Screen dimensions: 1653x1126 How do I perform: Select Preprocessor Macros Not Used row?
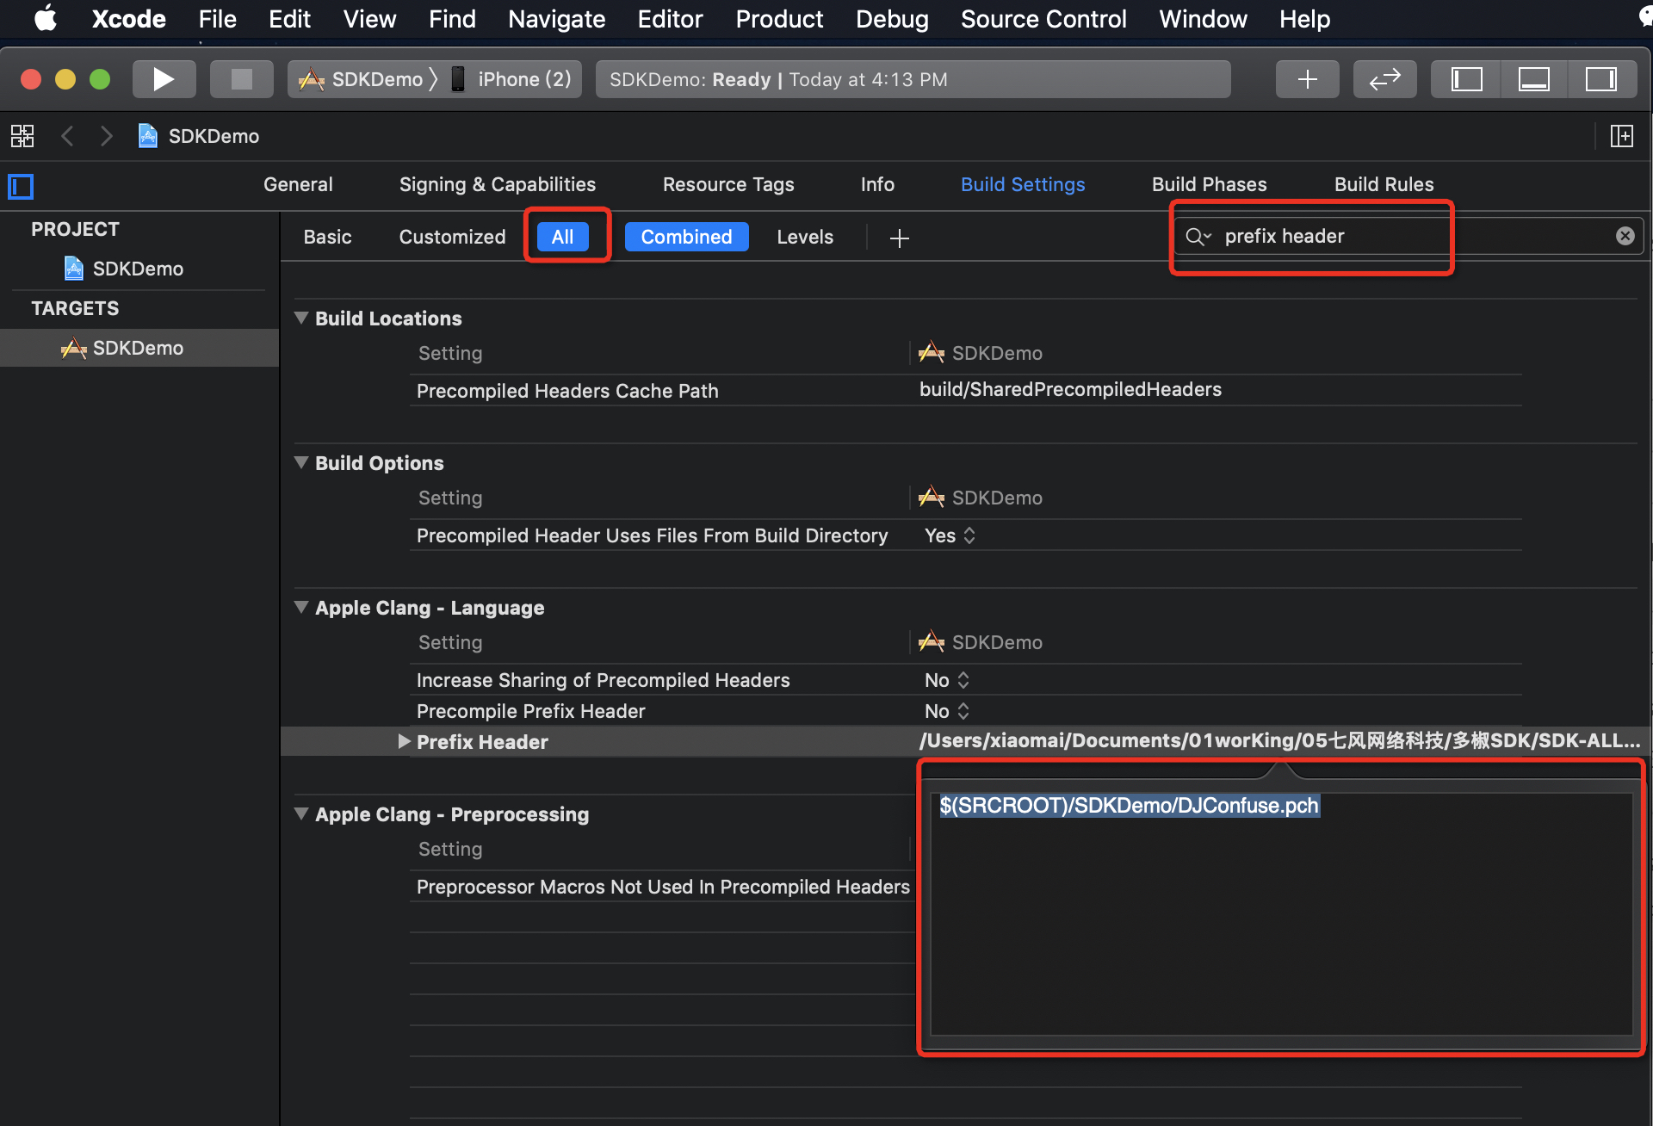tap(663, 887)
